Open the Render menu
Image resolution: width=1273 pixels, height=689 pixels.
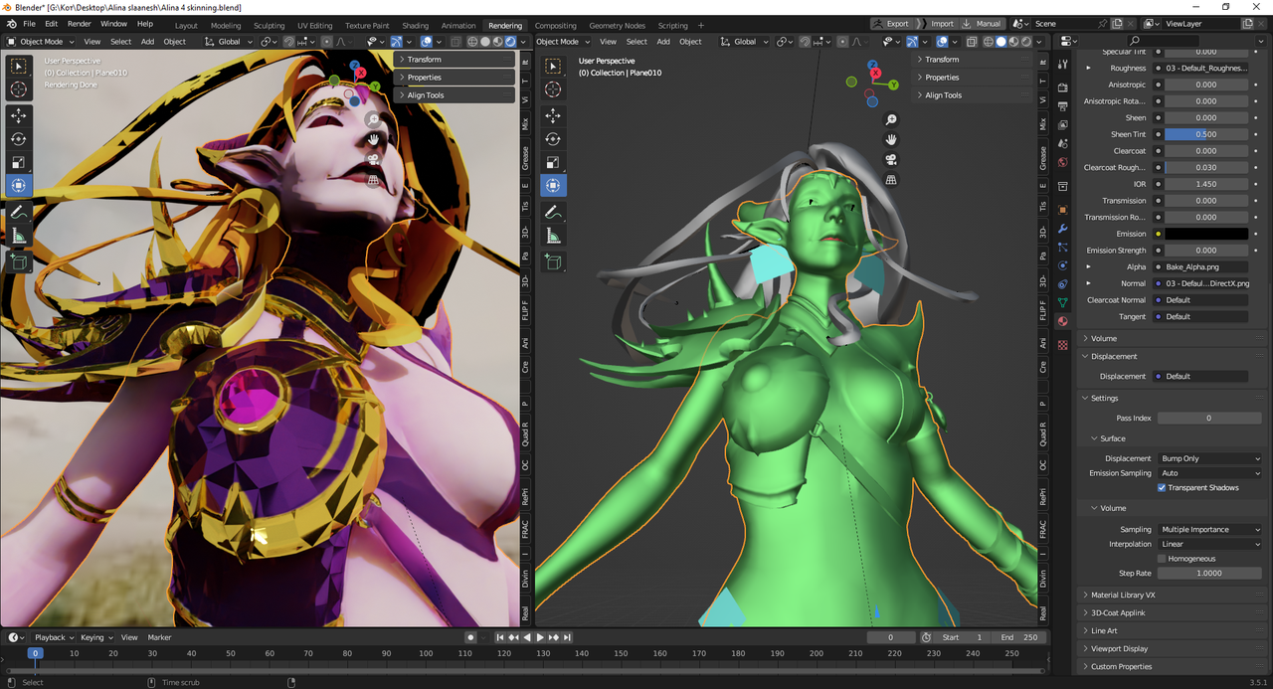click(80, 24)
